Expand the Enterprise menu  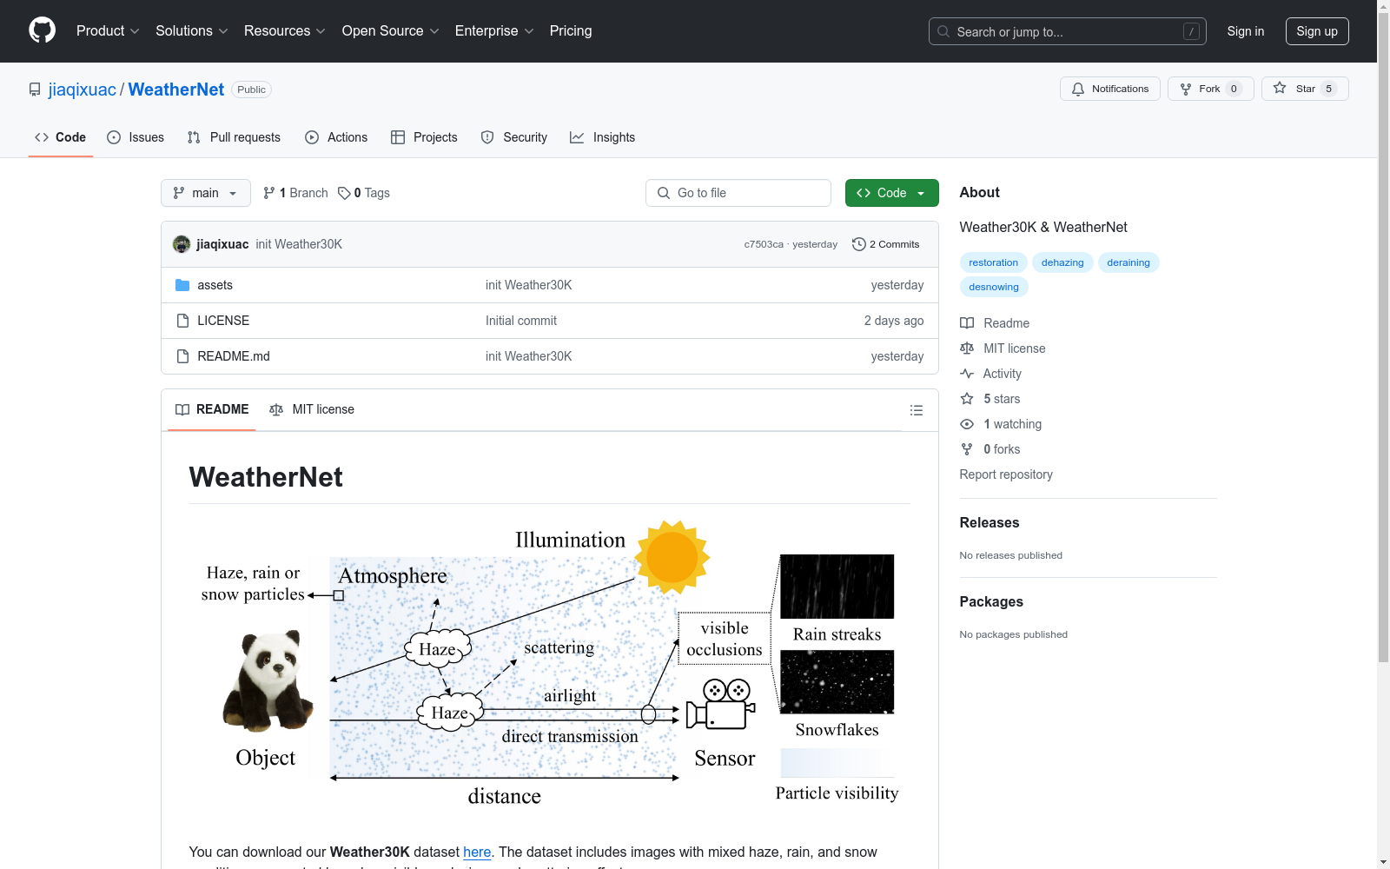pyautogui.click(x=494, y=31)
